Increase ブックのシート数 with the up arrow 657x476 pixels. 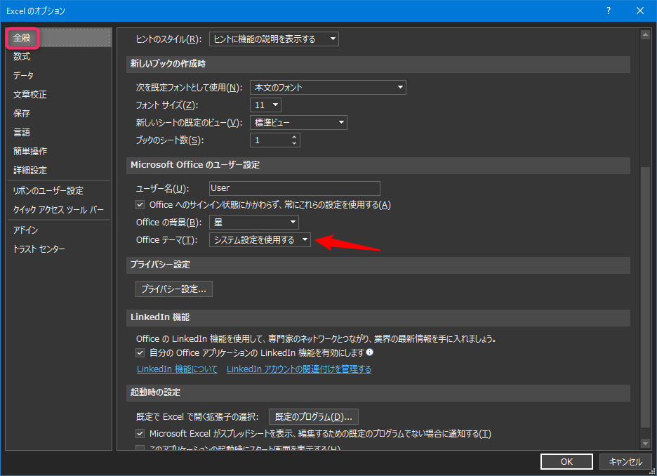294,137
